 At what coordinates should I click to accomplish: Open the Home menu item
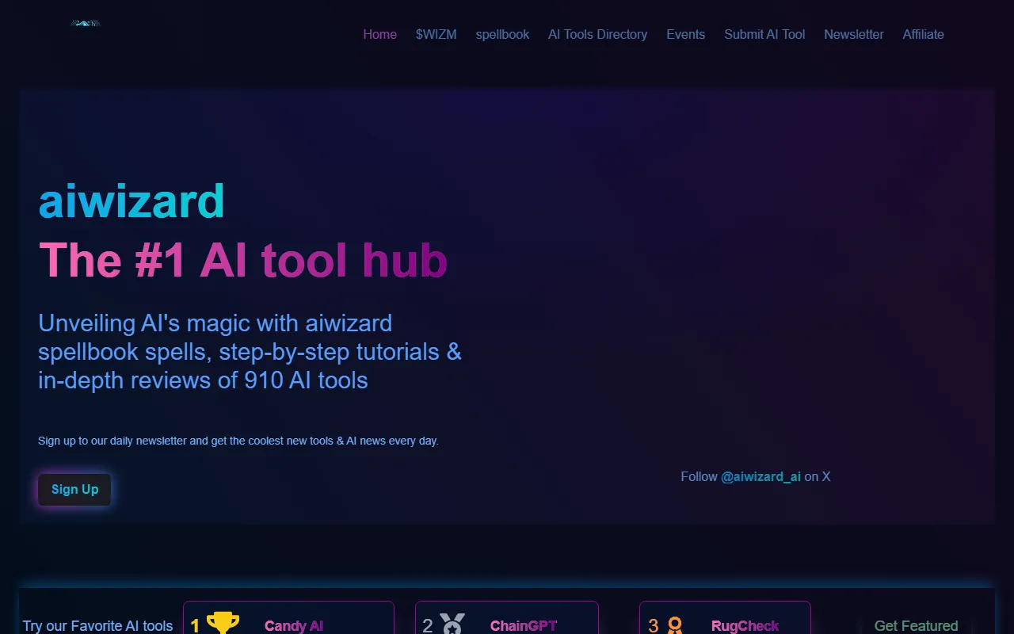[380, 34]
